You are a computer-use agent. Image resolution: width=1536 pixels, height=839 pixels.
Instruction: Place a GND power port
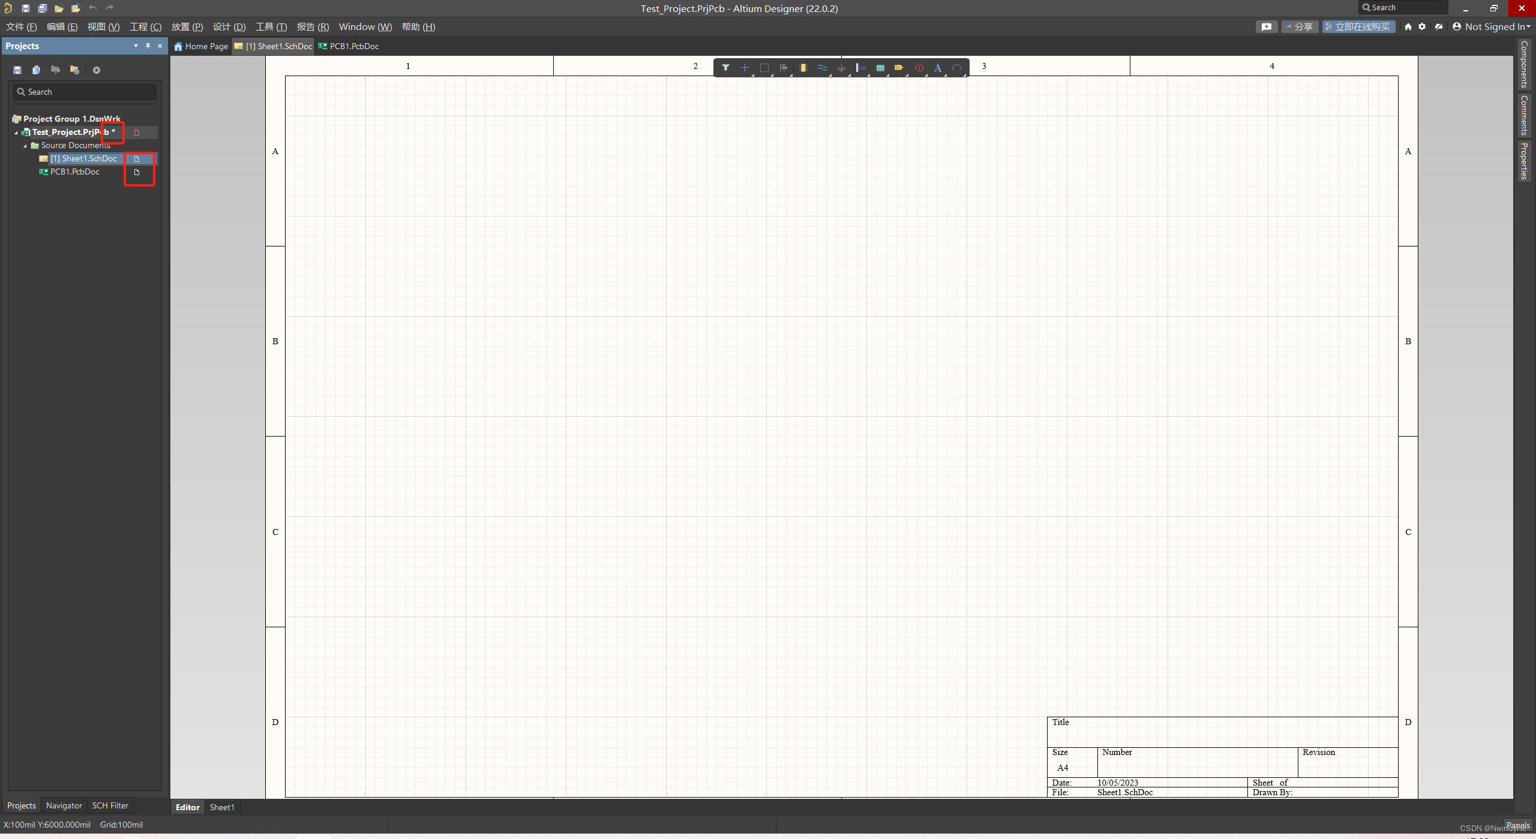(841, 68)
